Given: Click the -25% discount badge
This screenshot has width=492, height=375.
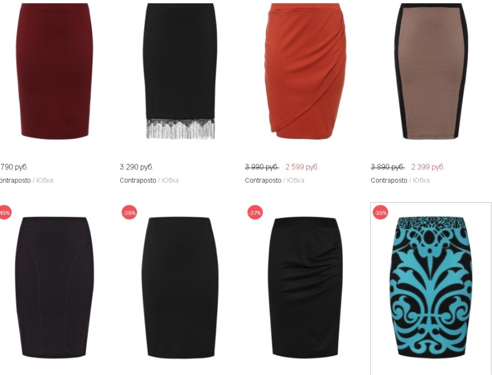Looking at the screenshot, I should point(380,213).
